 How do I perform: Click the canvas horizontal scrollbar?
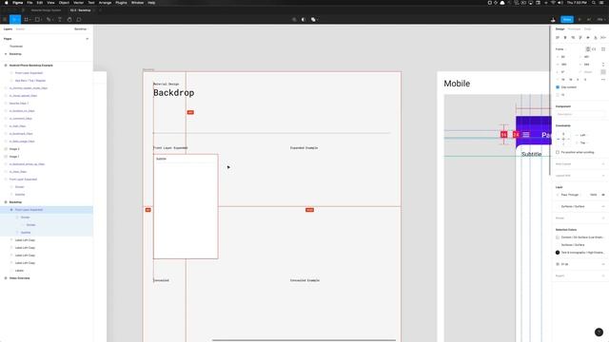tap(304, 340)
